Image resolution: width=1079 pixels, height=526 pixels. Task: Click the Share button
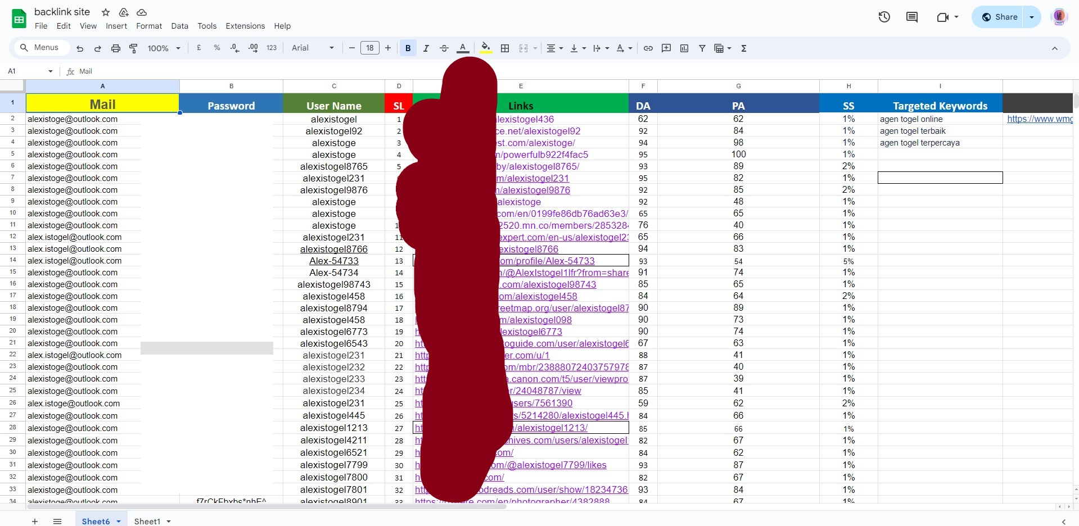tap(999, 17)
